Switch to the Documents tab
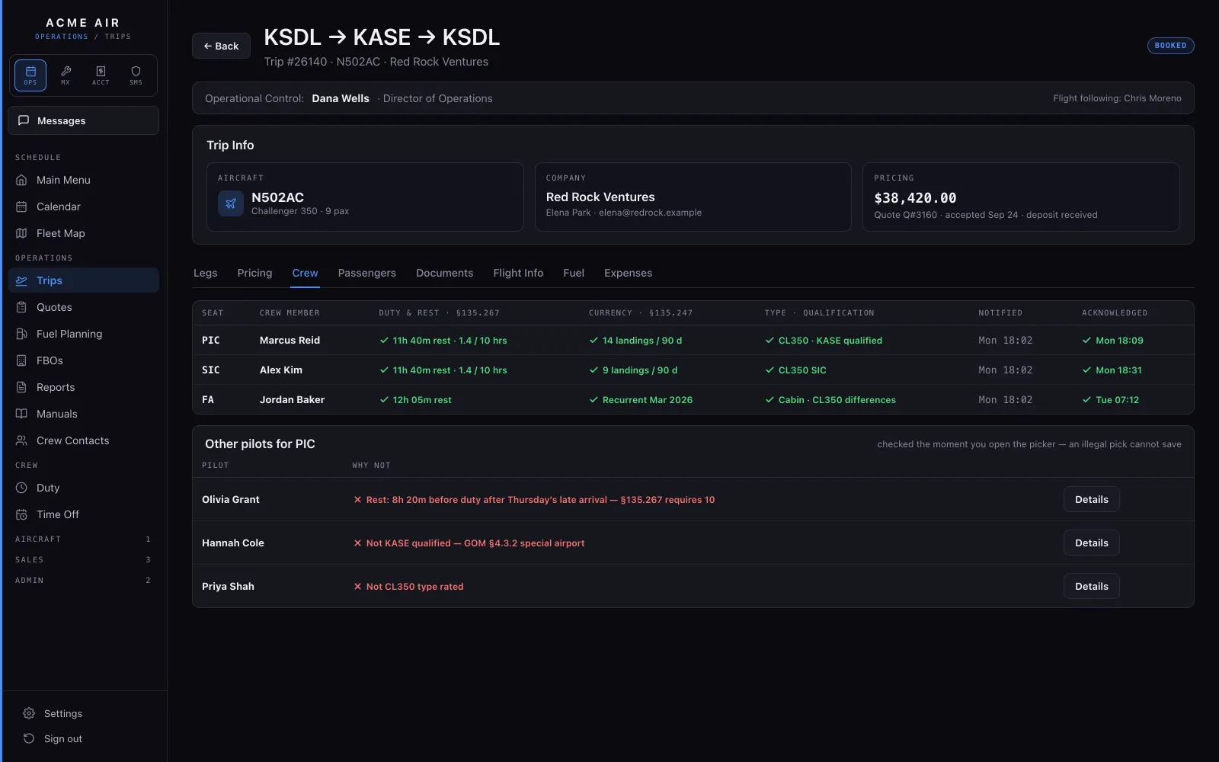The width and height of the screenshot is (1219, 762). tap(444, 273)
